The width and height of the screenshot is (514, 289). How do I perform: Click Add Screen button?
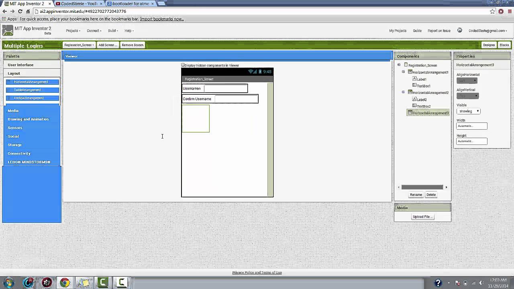(x=108, y=45)
